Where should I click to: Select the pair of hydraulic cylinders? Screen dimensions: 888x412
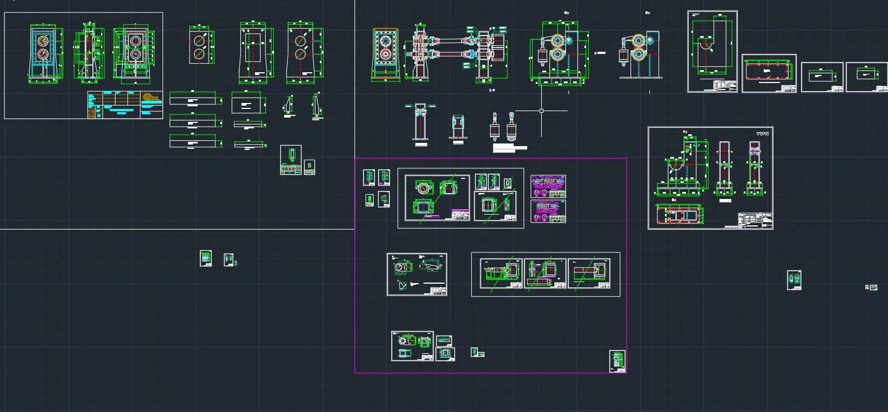502,127
